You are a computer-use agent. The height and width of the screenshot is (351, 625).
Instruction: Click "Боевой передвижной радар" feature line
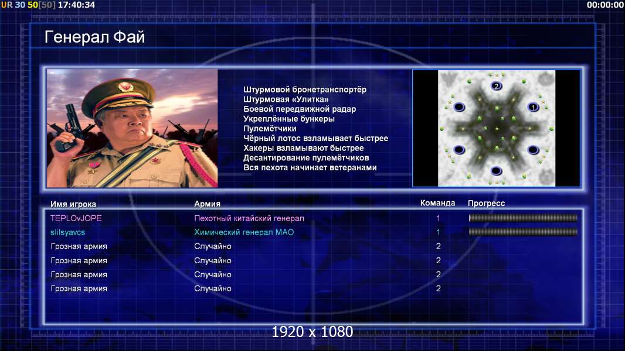(x=300, y=109)
